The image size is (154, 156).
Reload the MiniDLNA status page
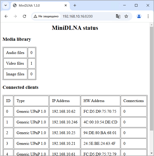(24, 16)
